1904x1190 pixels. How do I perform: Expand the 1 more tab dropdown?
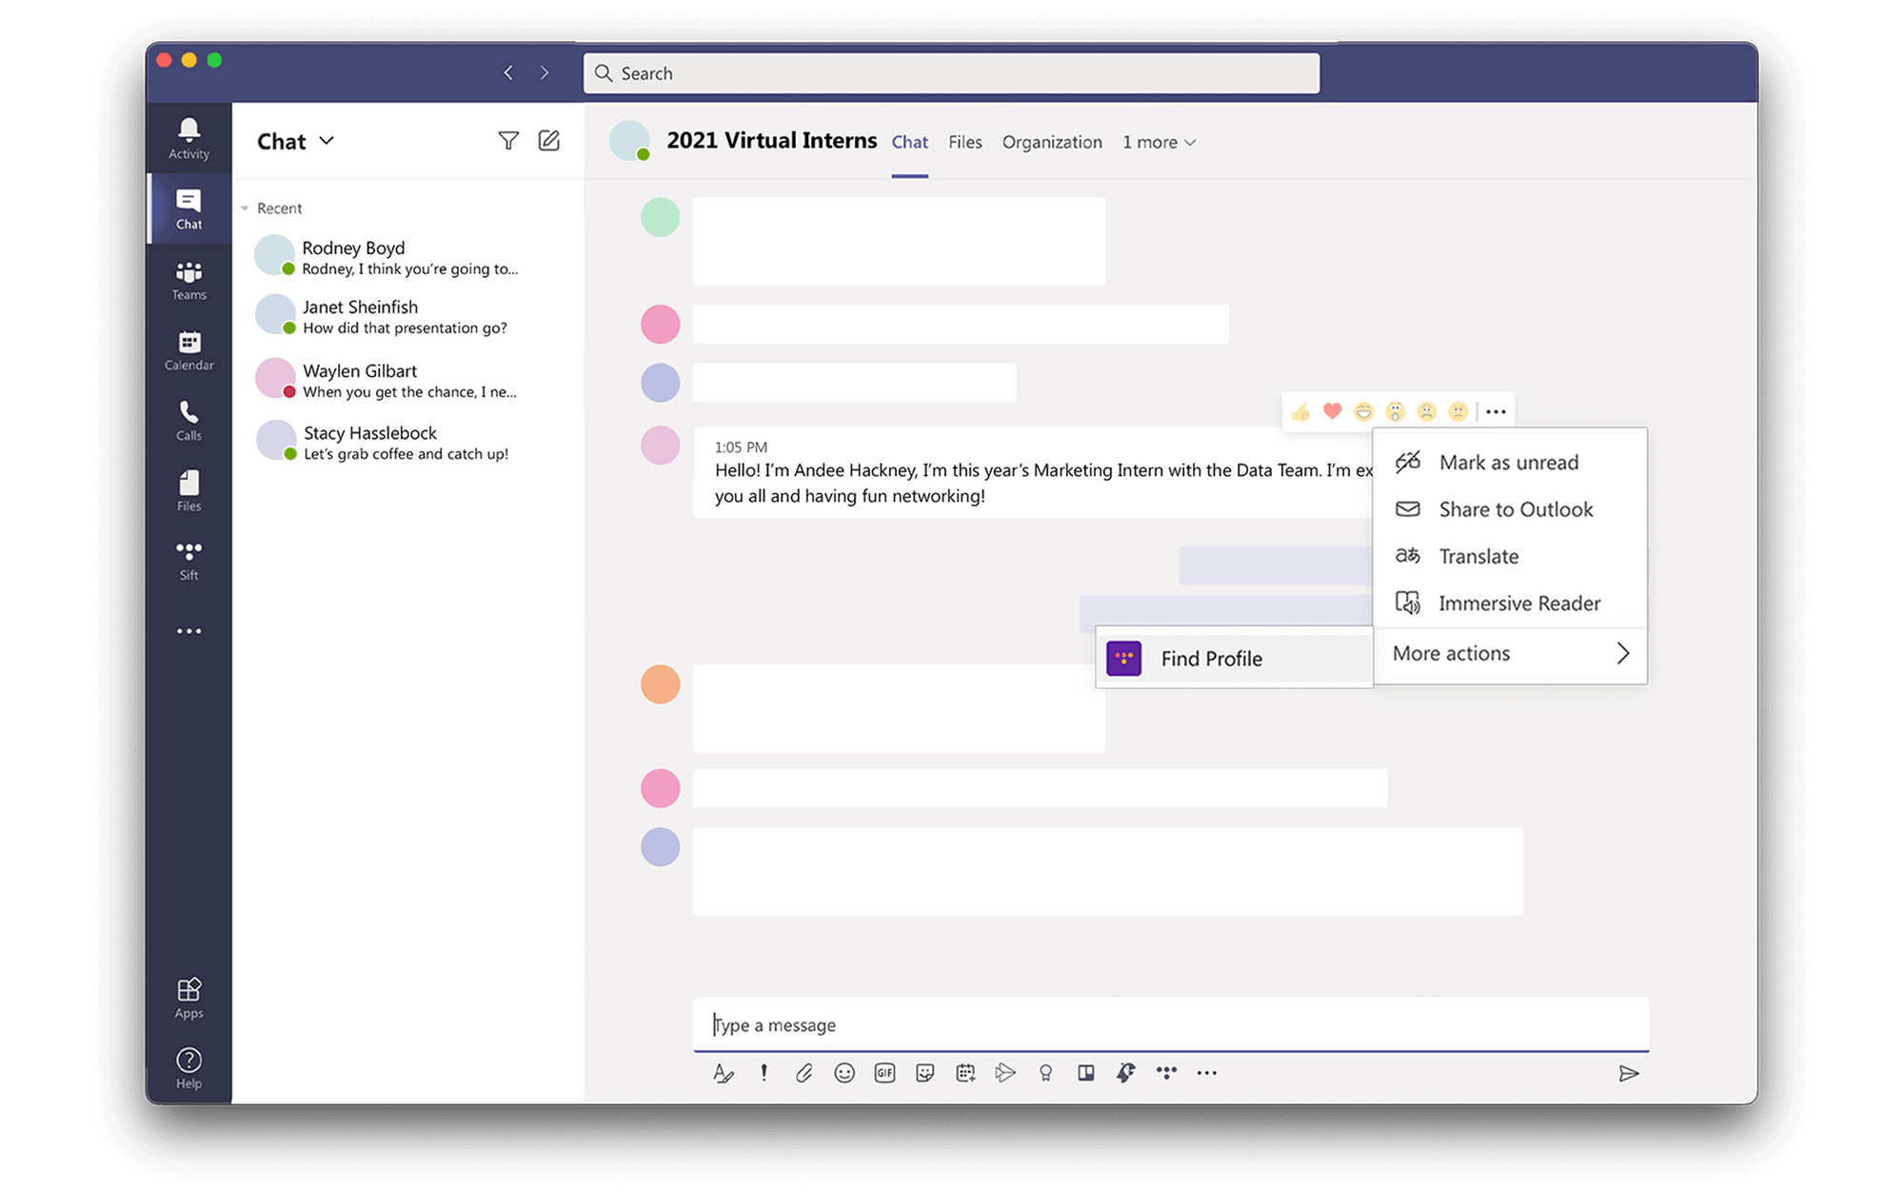coord(1158,141)
